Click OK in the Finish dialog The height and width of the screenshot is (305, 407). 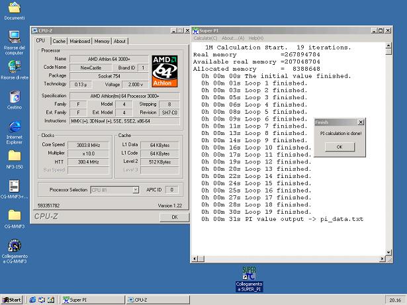coord(339,147)
